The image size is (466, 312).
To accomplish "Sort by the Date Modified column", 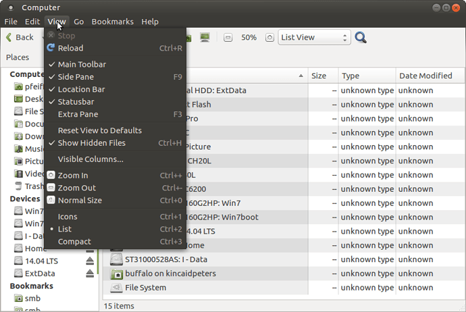I will point(425,76).
